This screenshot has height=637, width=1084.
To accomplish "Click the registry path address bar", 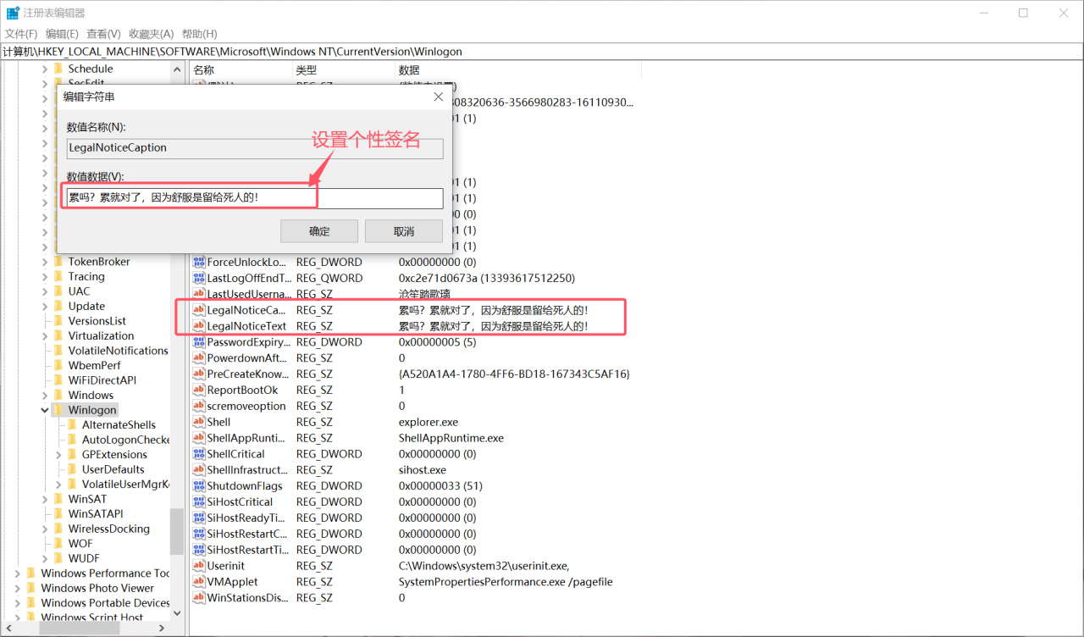I will coord(542,52).
